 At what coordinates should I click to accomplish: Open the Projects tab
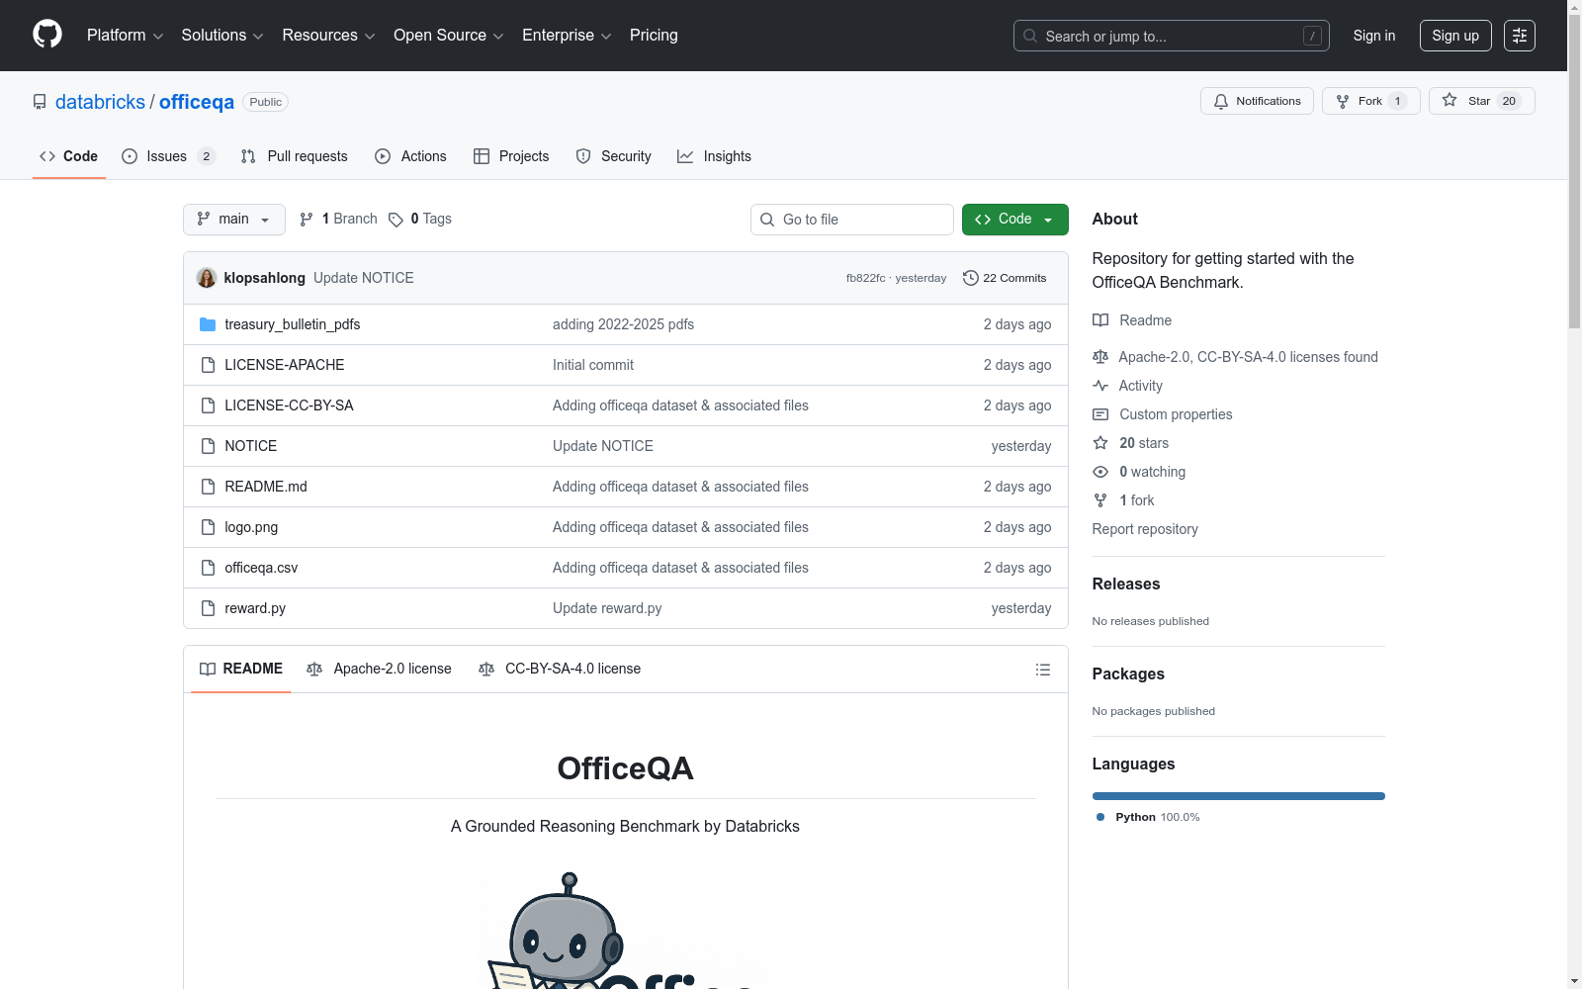[x=511, y=156]
